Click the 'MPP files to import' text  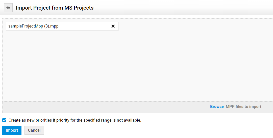[x=243, y=106]
